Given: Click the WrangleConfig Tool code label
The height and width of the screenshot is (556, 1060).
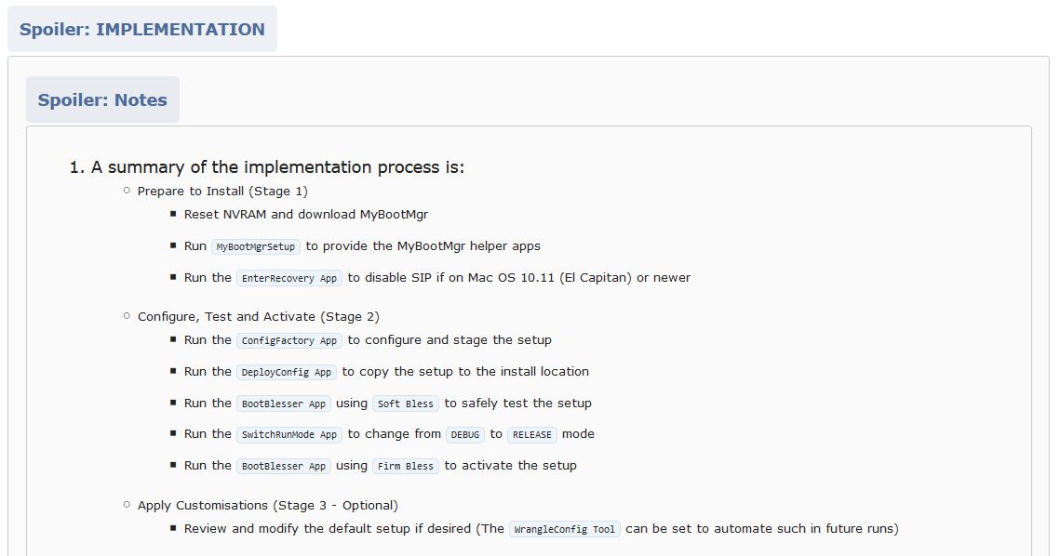Looking at the screenshot, I should (x=565, y=530).
